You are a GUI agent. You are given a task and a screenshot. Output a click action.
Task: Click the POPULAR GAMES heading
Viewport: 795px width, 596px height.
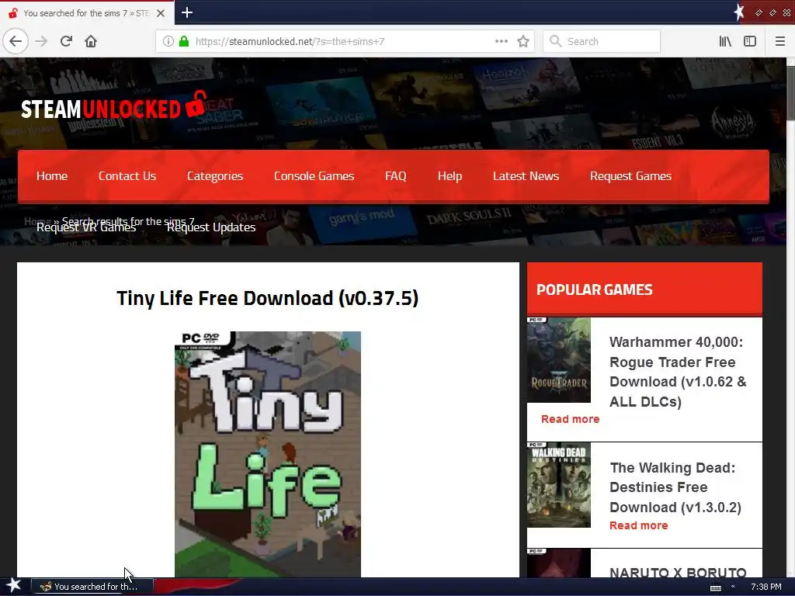point(594,289)
